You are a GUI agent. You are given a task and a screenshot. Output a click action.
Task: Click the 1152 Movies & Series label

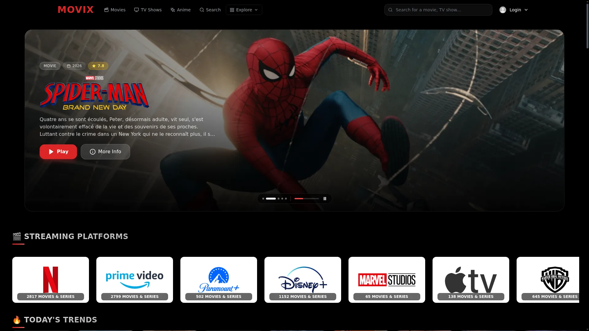(303, 297)
